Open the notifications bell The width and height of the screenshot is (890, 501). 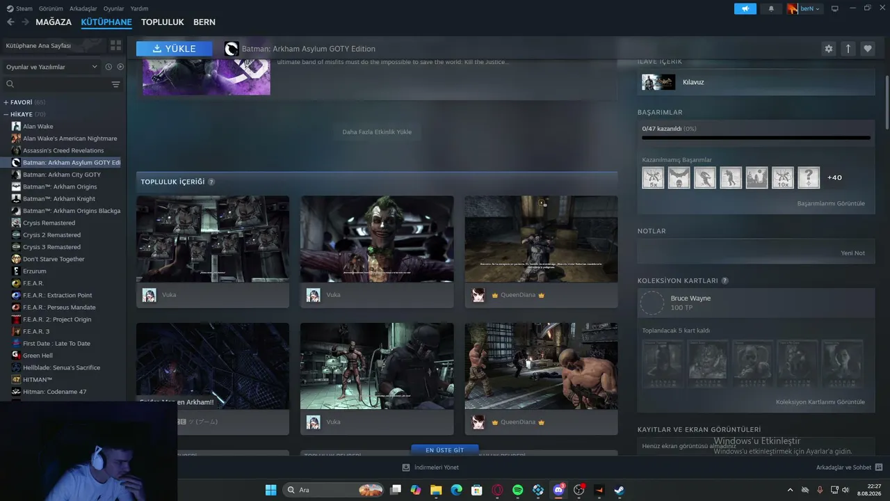pyautogui.click(x=771, y=8)
